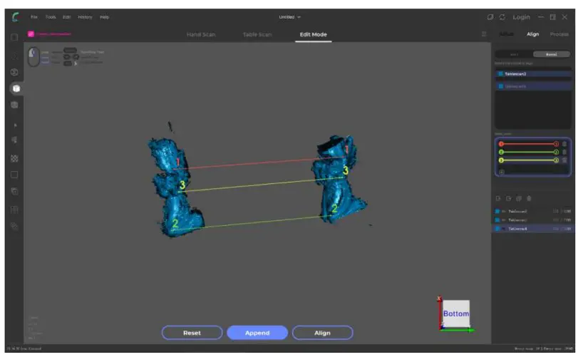Toggle the pink checkbox in the top-left
The height and width of the screenshot is (357, 578).
tap(31, 34)
